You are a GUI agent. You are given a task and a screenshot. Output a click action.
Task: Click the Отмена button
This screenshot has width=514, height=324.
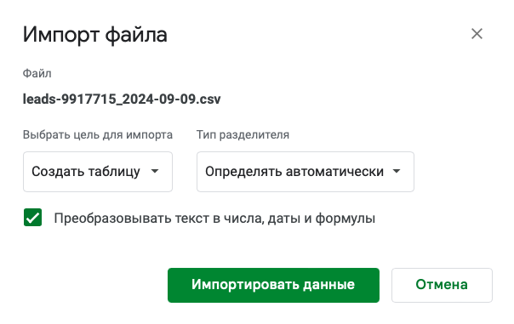coord(442,285)
